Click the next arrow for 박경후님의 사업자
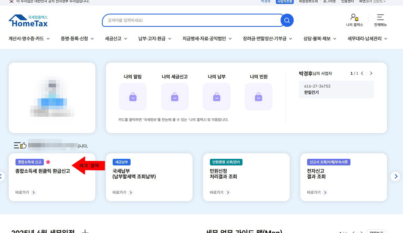 tap(371, 73)
